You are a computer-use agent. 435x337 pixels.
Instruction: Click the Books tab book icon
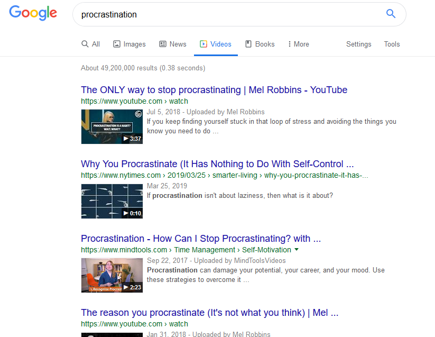click(248, 44)
